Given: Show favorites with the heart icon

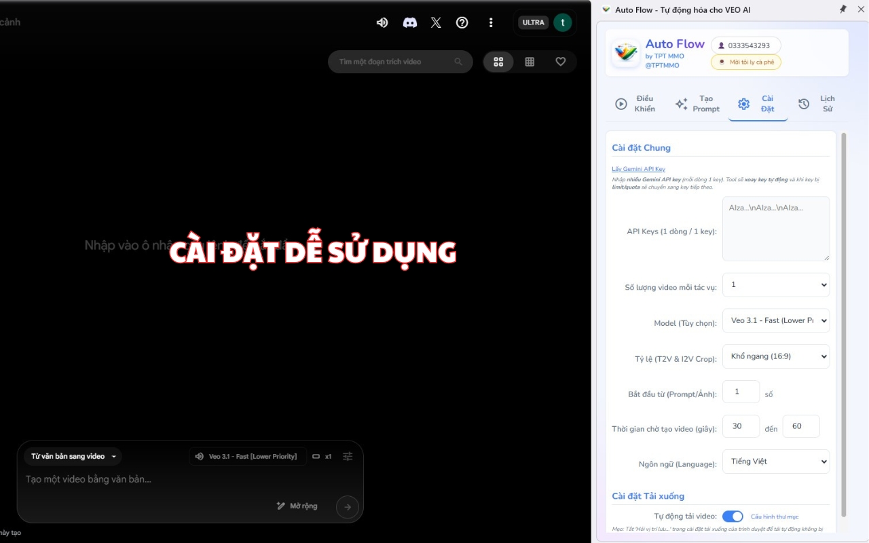Looking at the screenshot, I should click(x=561, y=62).
